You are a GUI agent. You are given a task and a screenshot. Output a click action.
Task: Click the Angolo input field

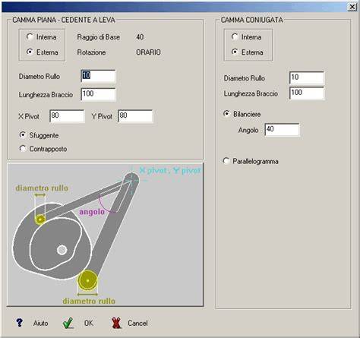click(282, 130)
